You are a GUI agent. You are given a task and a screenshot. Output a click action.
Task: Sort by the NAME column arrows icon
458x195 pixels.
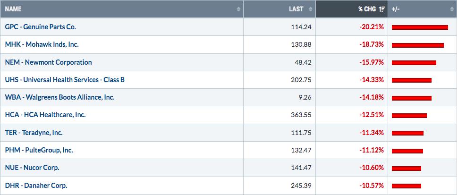[238, 9]
